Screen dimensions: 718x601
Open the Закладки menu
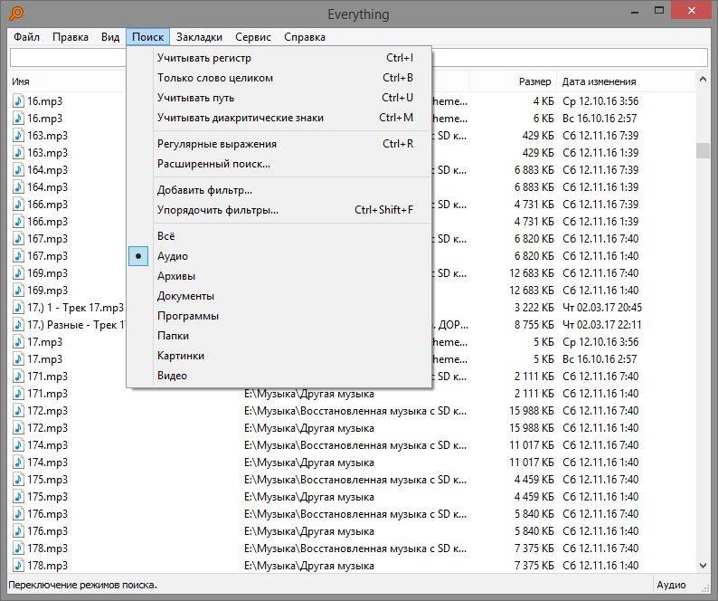pos(199,37)
